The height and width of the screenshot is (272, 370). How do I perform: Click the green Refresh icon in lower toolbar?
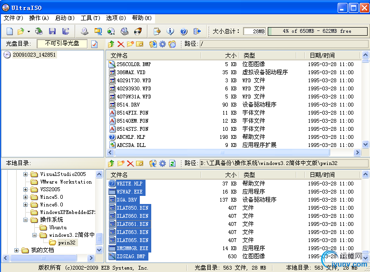172,163
